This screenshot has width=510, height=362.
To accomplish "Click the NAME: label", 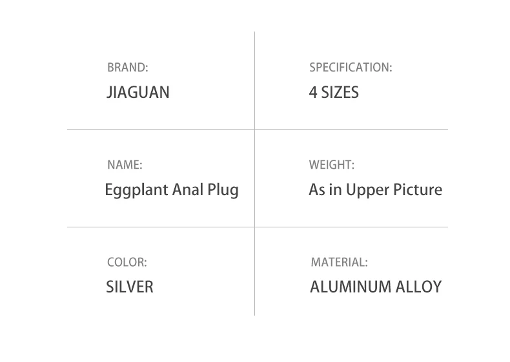I will tap(125, 165).
